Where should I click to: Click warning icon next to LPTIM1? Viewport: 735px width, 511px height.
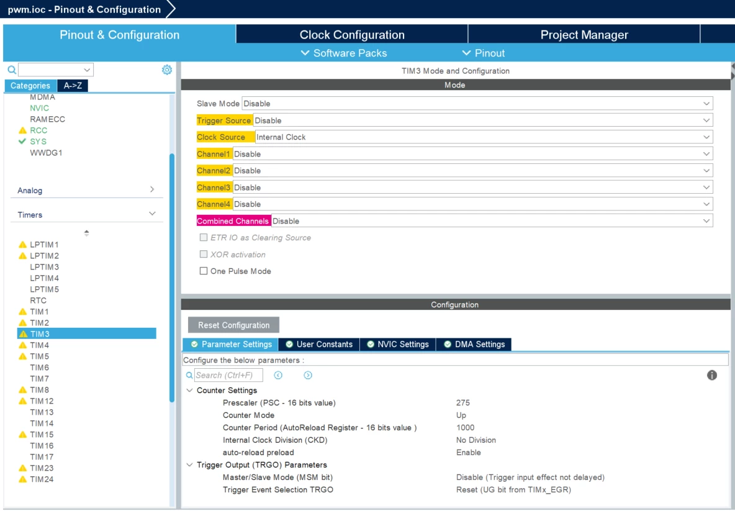22,245
